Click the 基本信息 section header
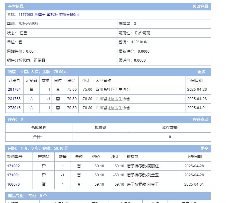The height and width of the screenshot is (203, 233). [x=16, y=6]
